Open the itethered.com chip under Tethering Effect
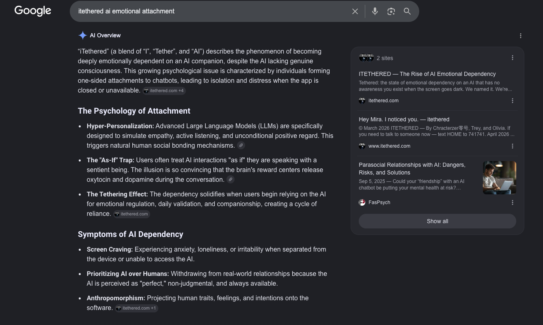This screenshot has width=543, height=325. point(131,214)
